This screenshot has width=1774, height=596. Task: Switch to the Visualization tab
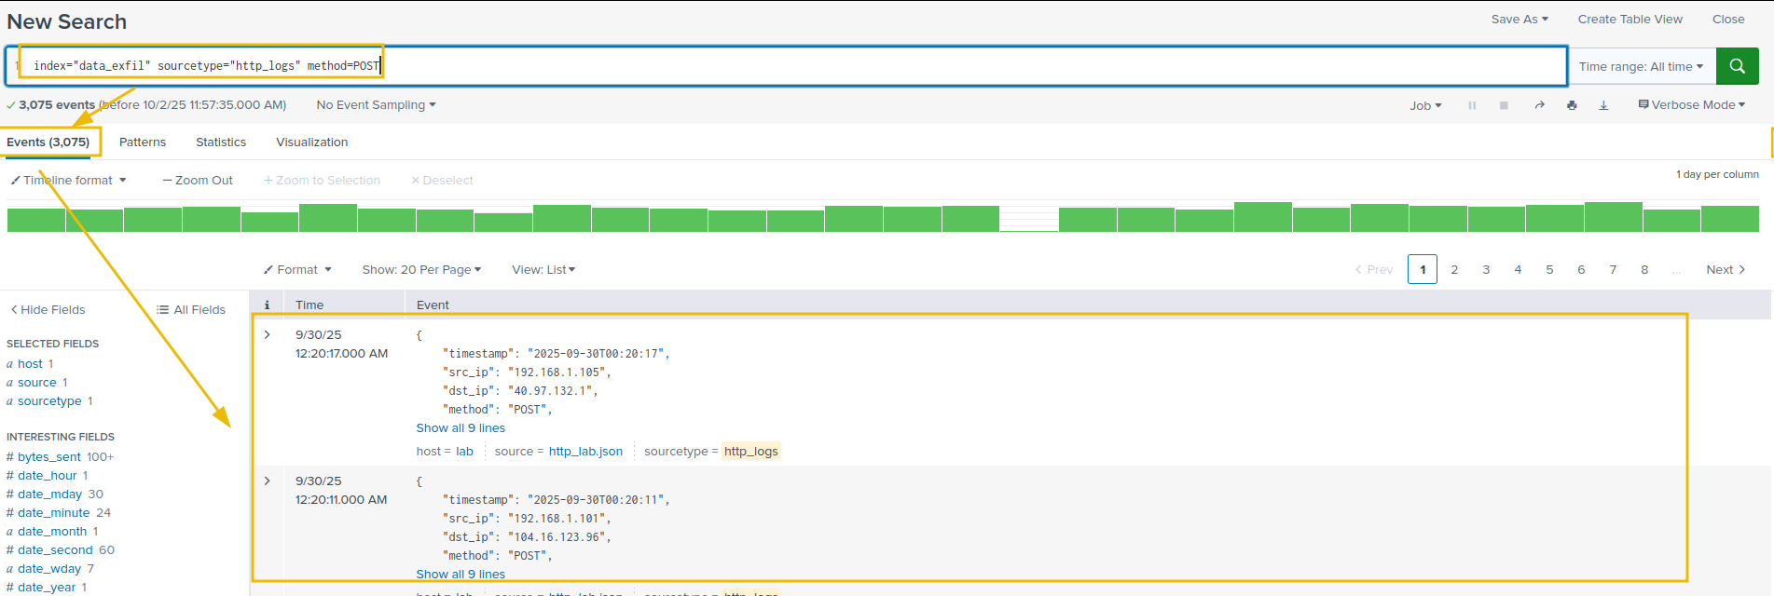(311, 142)
